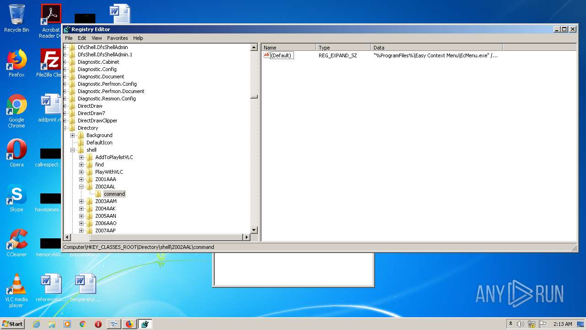
Task: Click the (Default) string value icon
Action: click(267, 55)
